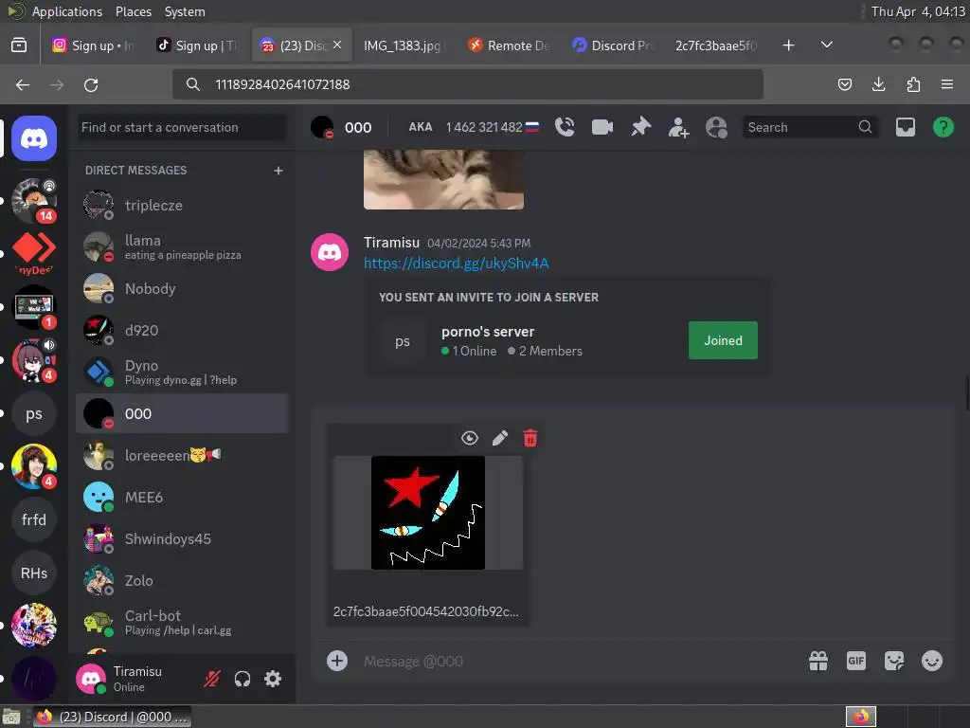Edit attachment with pencil icon

[500, 438]
